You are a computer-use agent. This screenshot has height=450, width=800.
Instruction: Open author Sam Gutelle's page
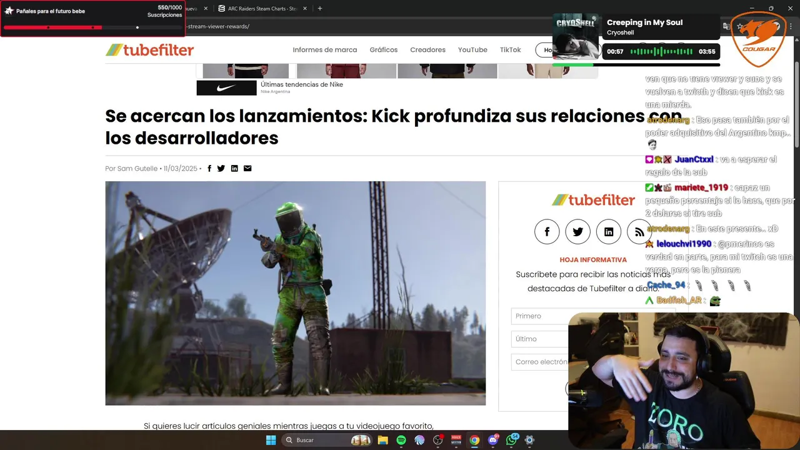pyautogui.click(x=137, y=169)
